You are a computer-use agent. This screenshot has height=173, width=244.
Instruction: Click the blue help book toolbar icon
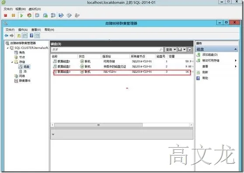(31, 35)
